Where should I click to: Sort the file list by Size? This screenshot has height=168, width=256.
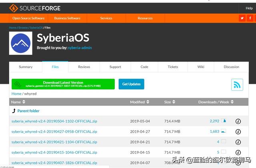click(170, 102)
